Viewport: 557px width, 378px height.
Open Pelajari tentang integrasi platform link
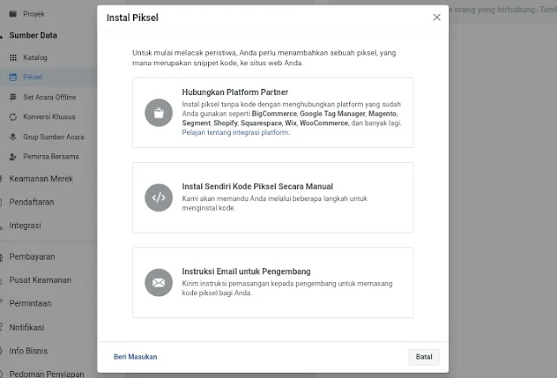236,132
